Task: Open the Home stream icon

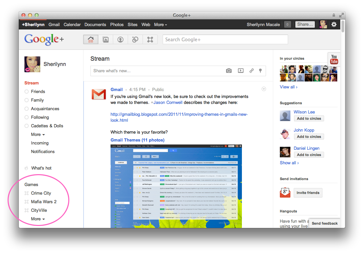Action: pyautogui.click(x=91, y=40)
